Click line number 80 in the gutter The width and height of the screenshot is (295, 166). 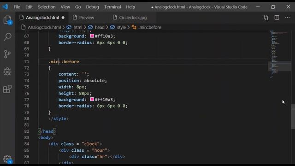[27, 119]
